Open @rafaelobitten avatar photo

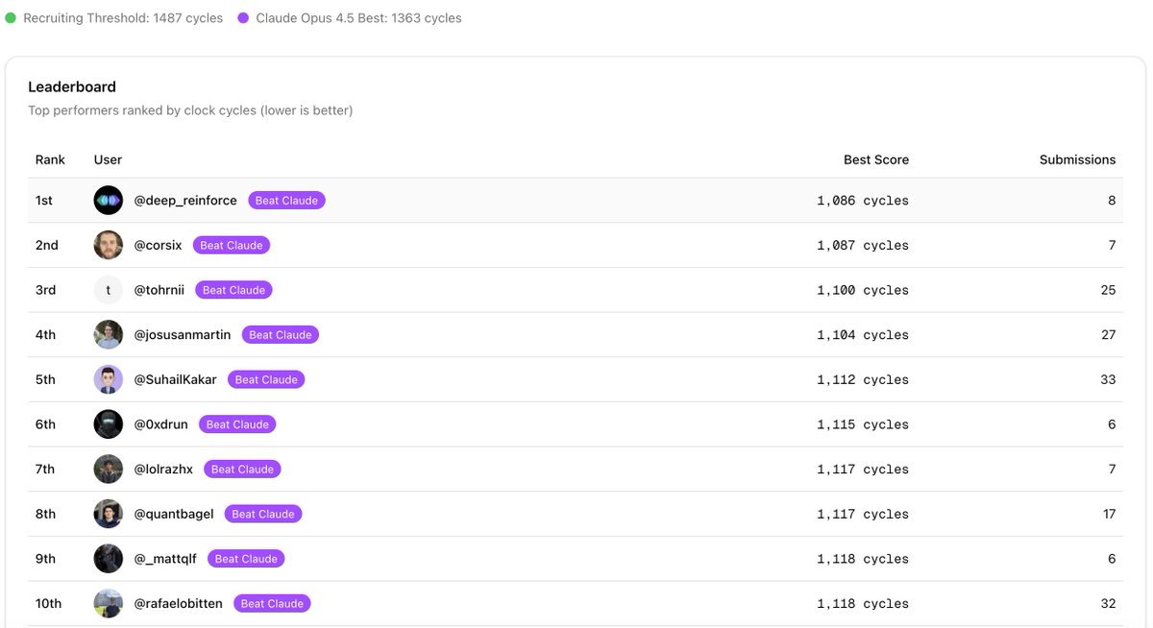click(109, 604)
